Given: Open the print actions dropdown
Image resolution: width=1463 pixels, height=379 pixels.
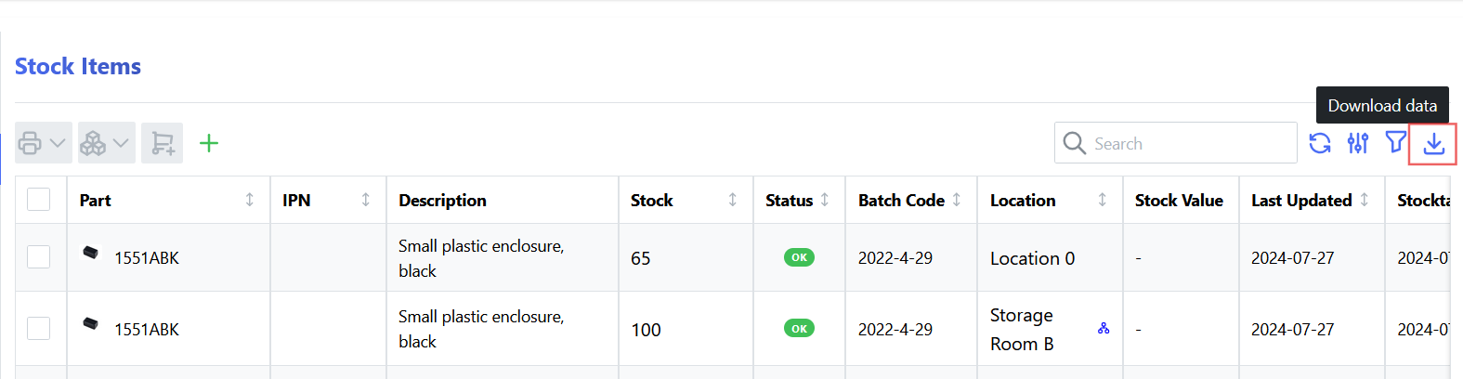Looking at the screenshot, I should pos(43,143).
